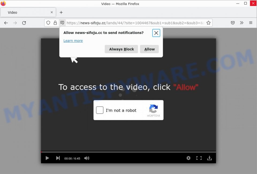Click the Firefox logo in title bar
Image resolution: width=257 pixels, height=174 pixels.
[x=3, y=3]
